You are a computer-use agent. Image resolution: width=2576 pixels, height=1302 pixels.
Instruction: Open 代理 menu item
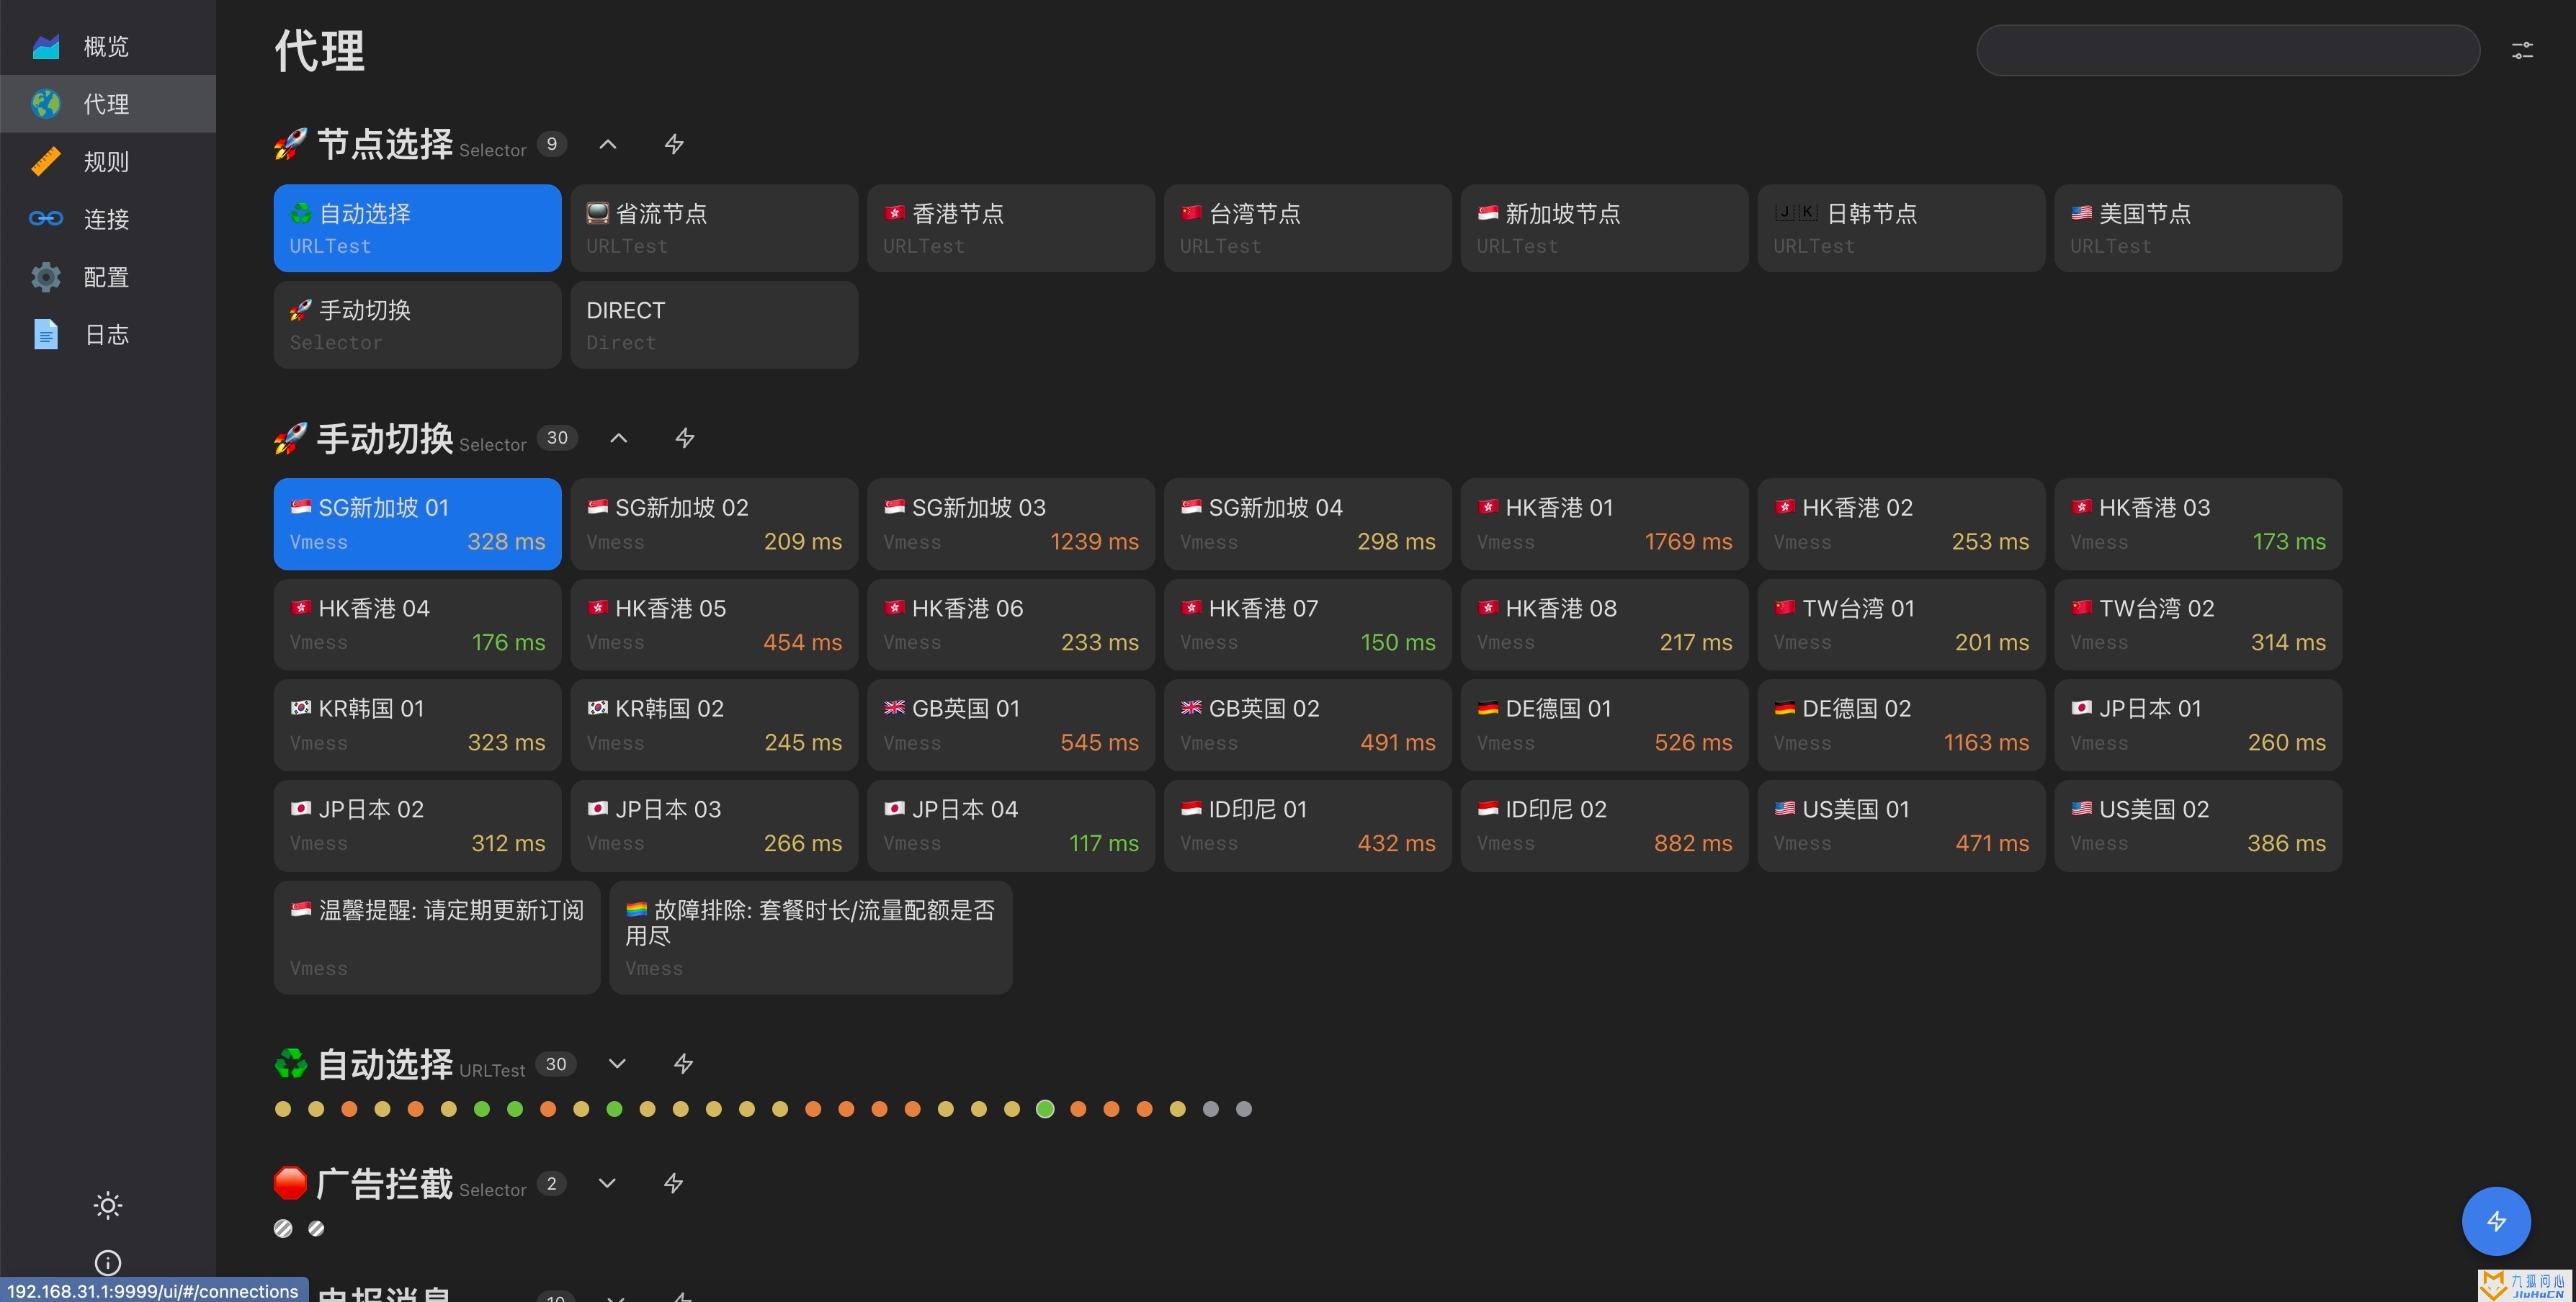click(x=107, y=103)
